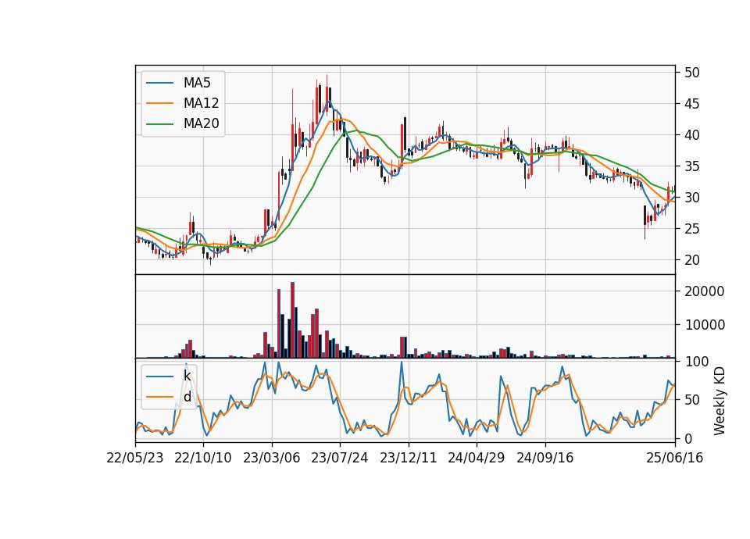This screenshot has width=750, height=539.
Task: Click the 24/09/16 date label
Action: pyautogui.click(x=545, y=458)
